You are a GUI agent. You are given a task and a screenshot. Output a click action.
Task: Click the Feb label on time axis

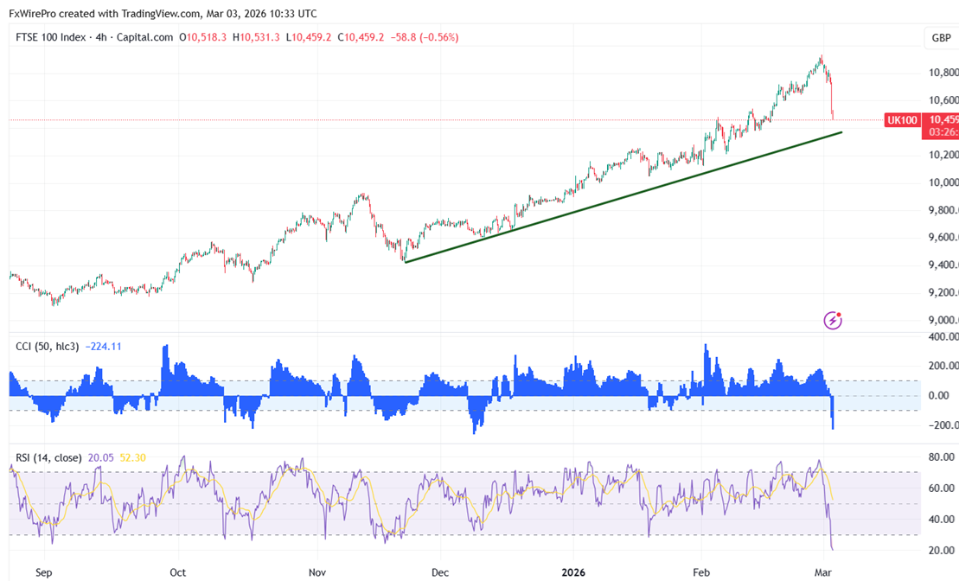point(701,572)
